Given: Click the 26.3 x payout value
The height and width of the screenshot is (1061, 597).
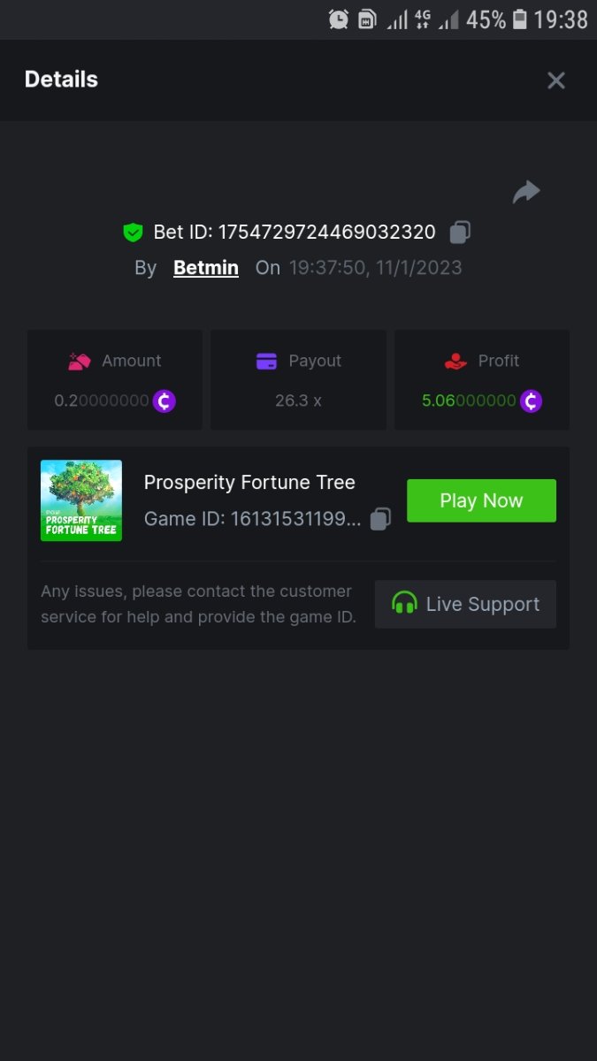Looking at the screenshot, I should click(298, 401).
